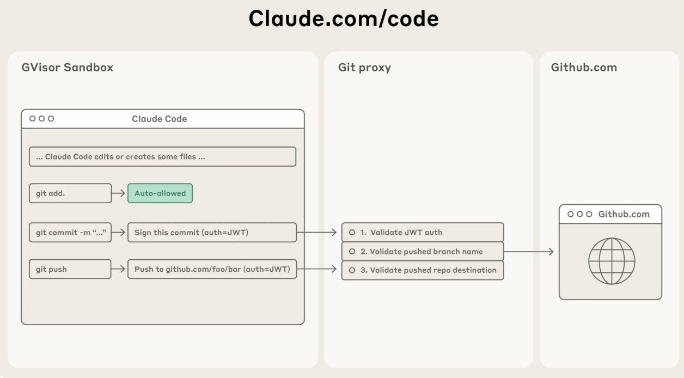Click the Claude Code edits or creates files field
Screen dimensions: 684x378
162,156
